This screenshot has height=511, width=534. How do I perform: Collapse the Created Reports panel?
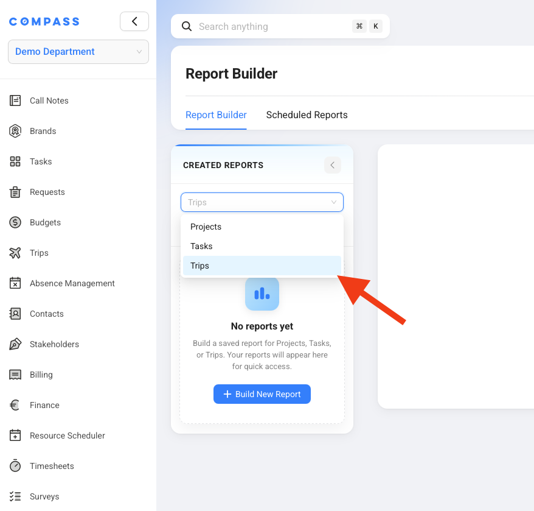point(333,165)
